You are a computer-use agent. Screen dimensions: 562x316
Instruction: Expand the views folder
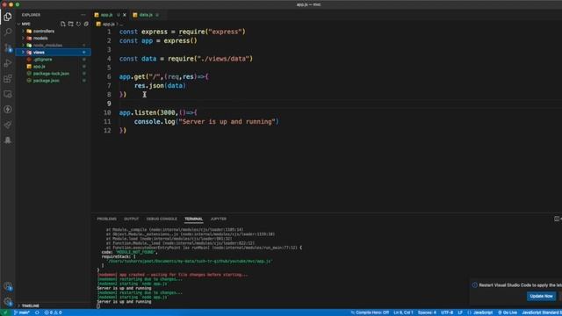(53, 53)
